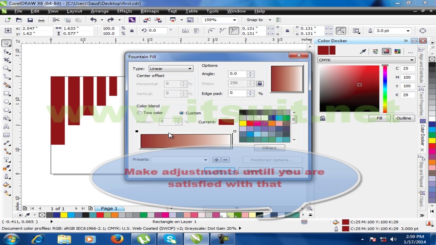Viewport: 436px width, 245px height.
Task: Pick yellow swatch in Fountain Fill palette
Action: tap(243, 124)
